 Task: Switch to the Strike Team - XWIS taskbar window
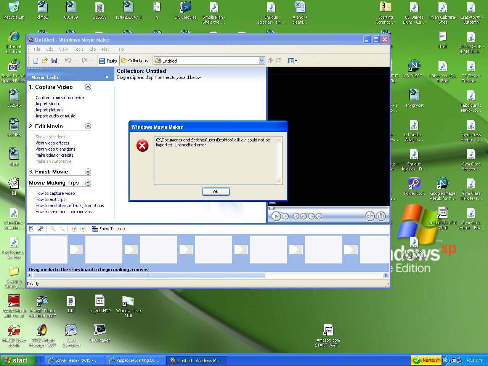coord(75,360)
